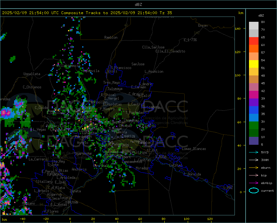Select the Catitas map label

pyautogui.click(x=175, y=165)
